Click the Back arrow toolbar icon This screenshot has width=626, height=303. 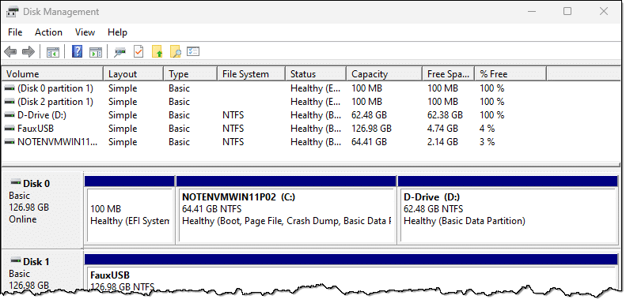tap(10, 52)
